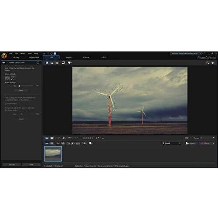This screenshot has height=218, width=218.
Task: Select the selection brush tool
Action: click(x=7, y=78)
